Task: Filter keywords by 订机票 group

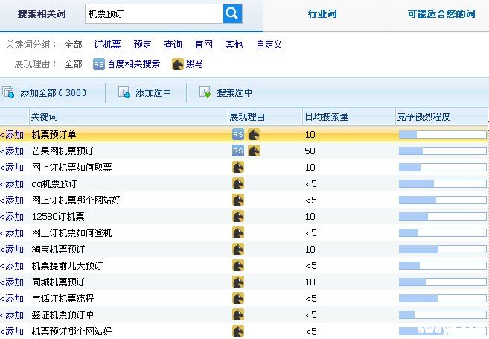Action: click(107, 45)
